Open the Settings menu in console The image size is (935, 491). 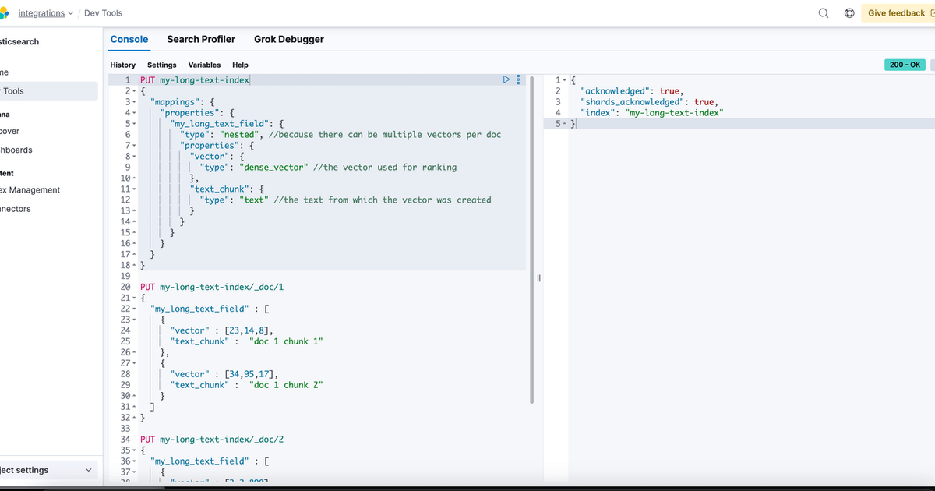pos(162,65)
